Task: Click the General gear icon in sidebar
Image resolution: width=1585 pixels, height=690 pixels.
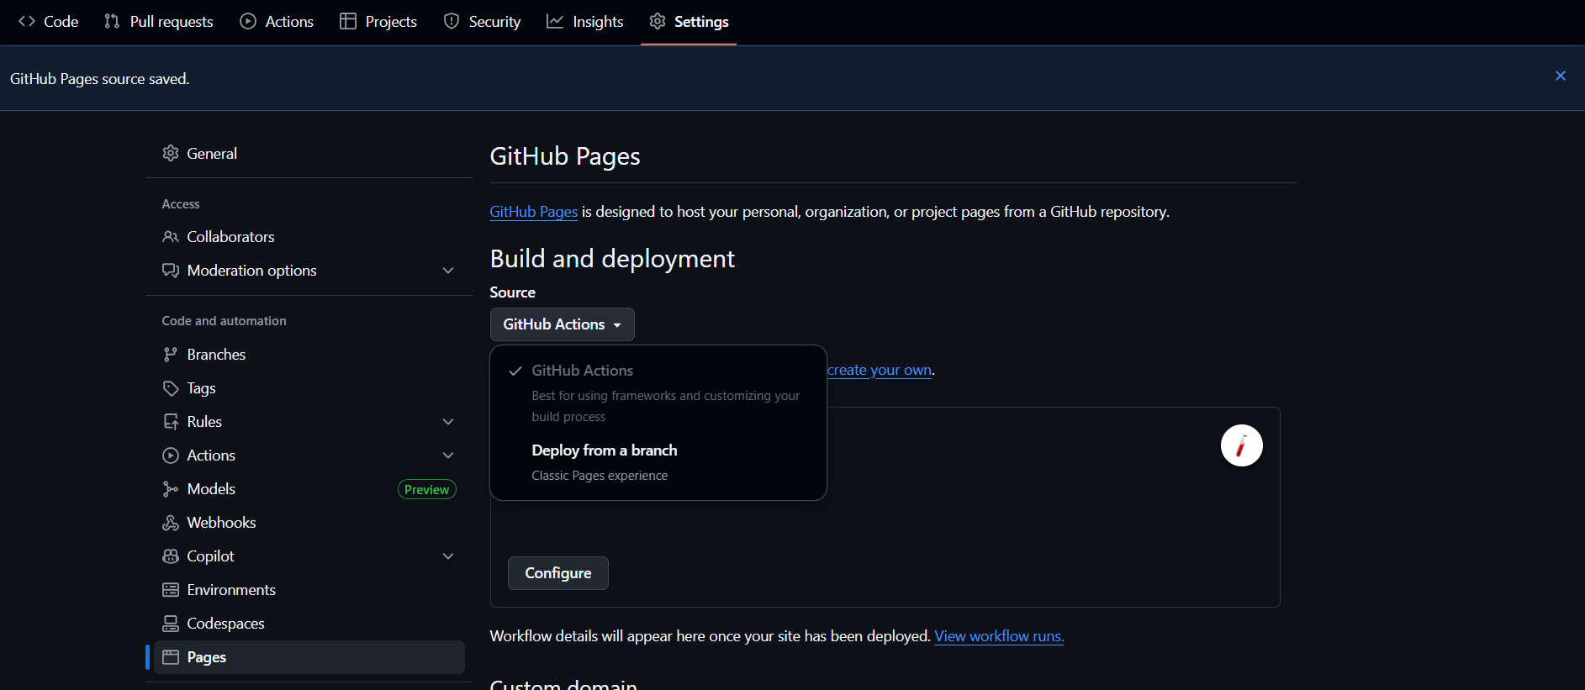Action: tap(171, 154)
